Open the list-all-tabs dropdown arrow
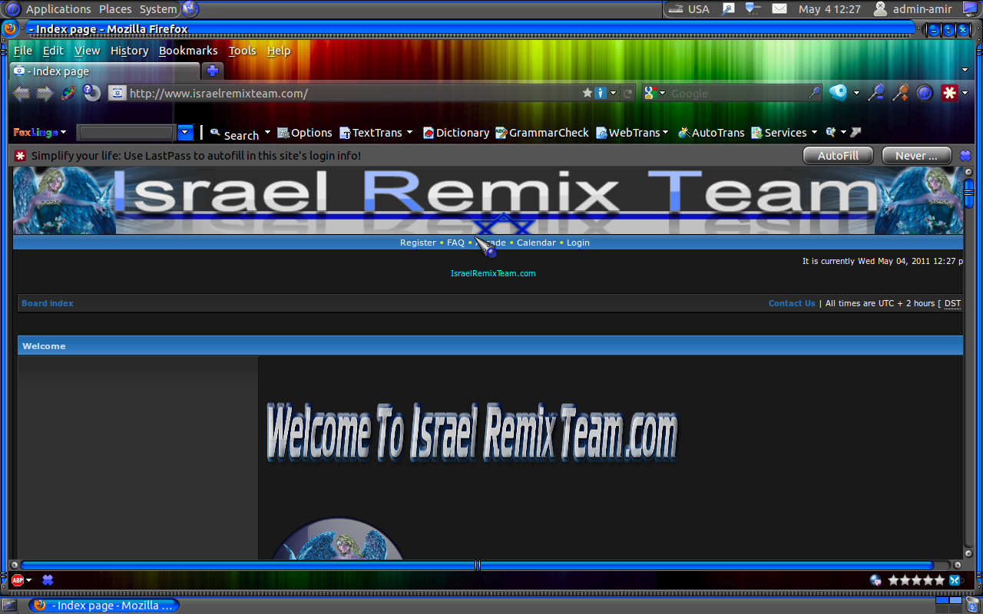This screenshot has height=614, width=983. pos(965,71)
